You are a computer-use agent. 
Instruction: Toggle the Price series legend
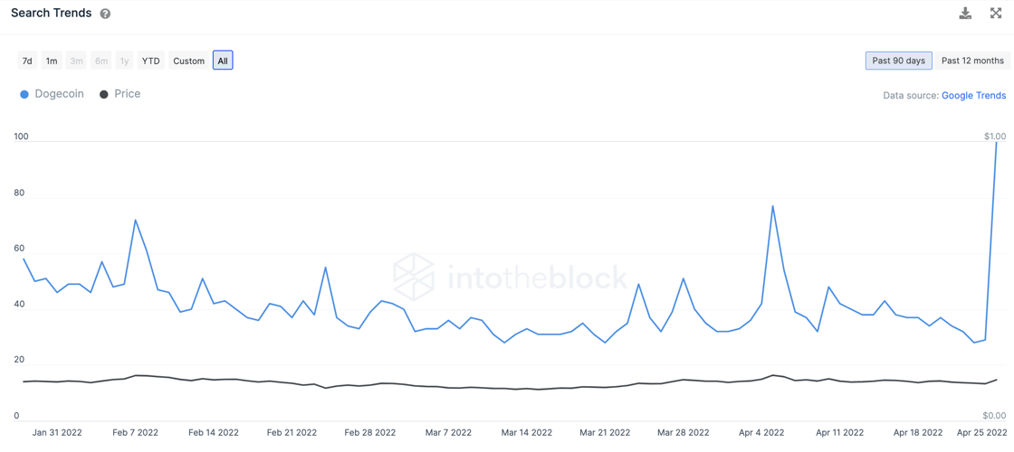coord(127,94)
